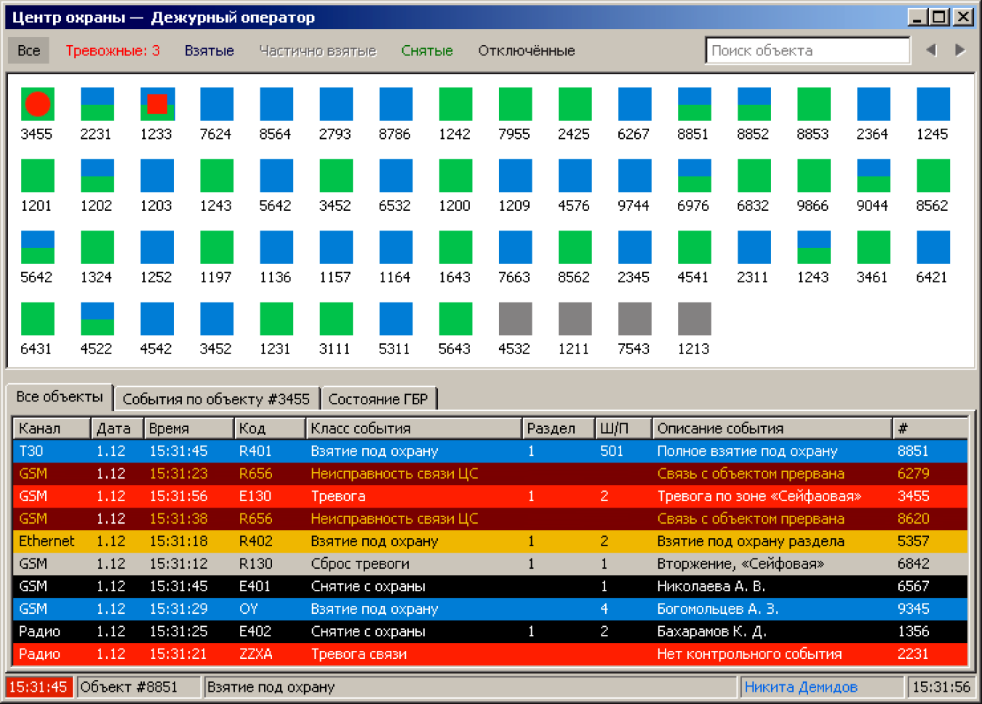
Task: Select object tile 7955
Action: tap(515, 104)
